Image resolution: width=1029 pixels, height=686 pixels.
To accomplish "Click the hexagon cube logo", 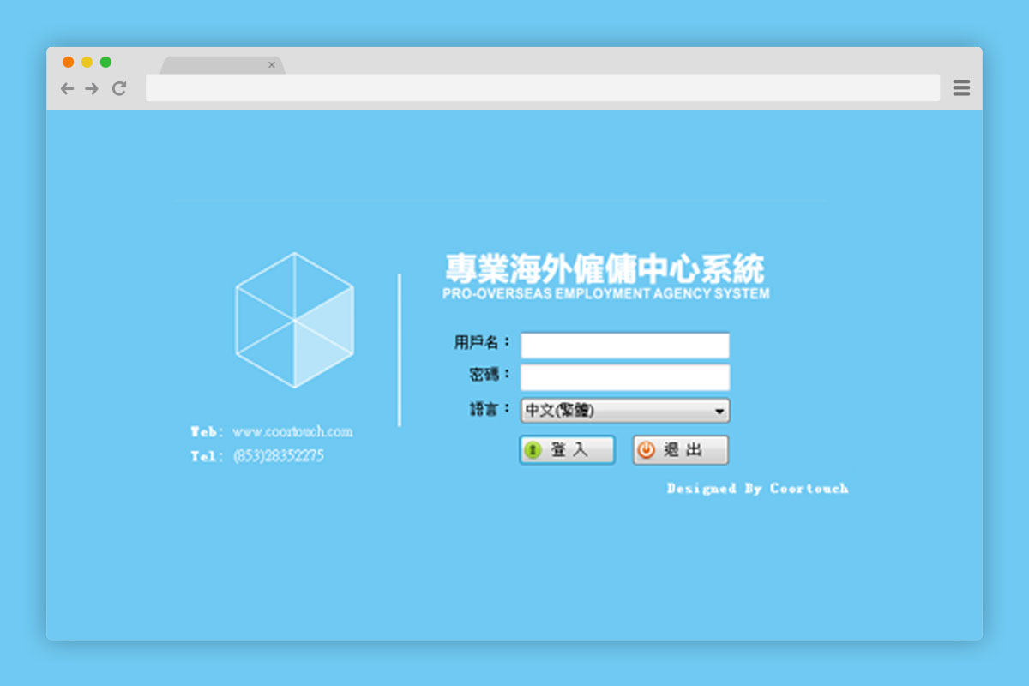I will 294,320.
